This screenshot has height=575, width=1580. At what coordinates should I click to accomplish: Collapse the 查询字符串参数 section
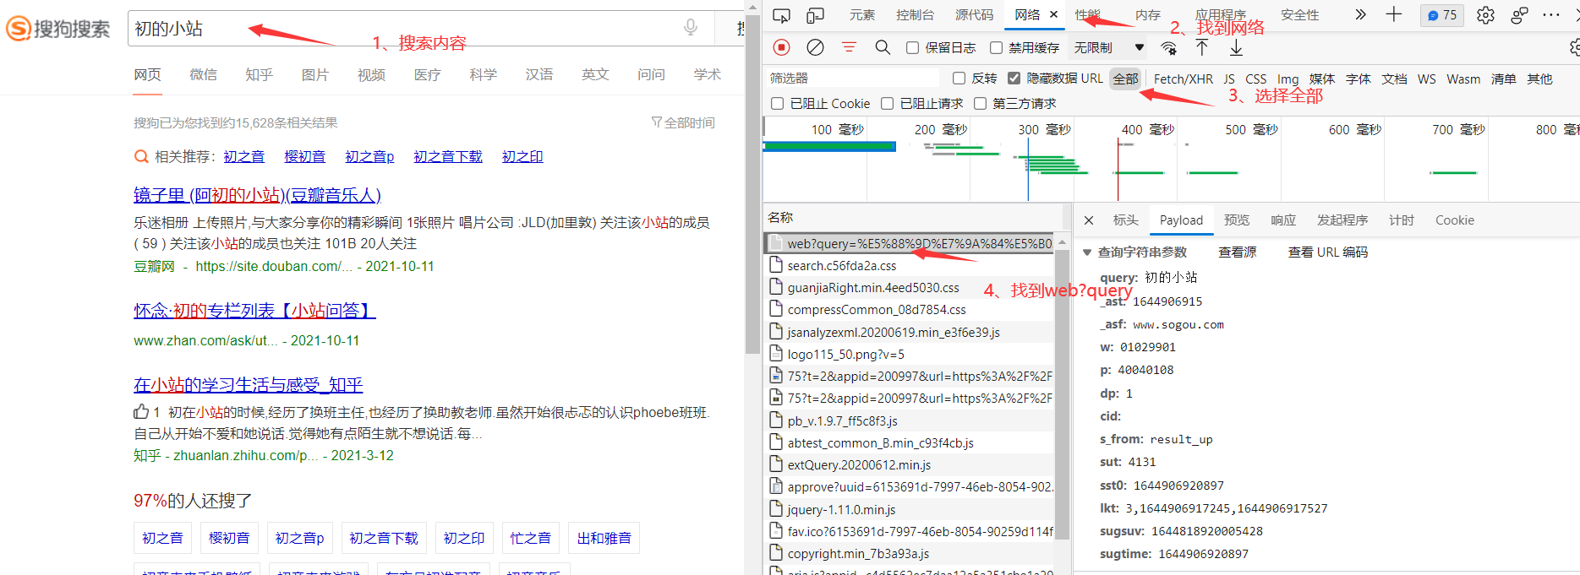click(x=1087, y=252)
